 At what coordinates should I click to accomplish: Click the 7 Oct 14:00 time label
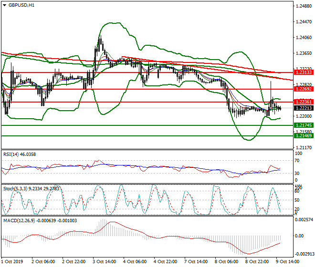point(196,262)
